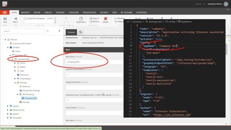231x130 pixels.
Task: Click the Save disk icon
Action: pyautogui.click(x=5, y=19)
